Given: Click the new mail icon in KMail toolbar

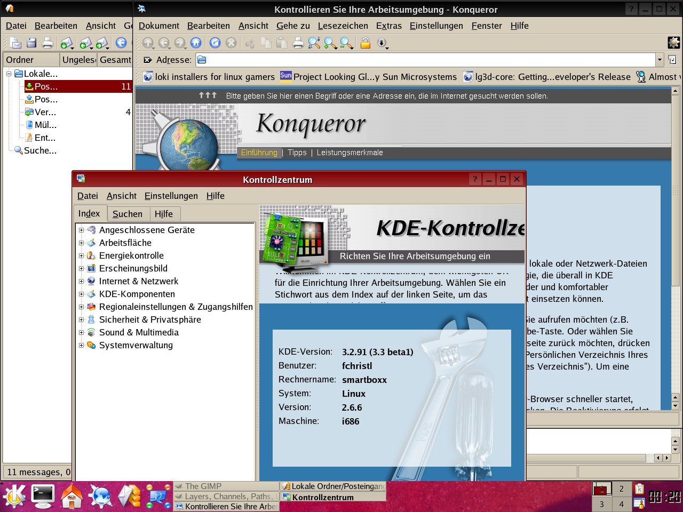Looking at the screenshot, I should point(15,43).
